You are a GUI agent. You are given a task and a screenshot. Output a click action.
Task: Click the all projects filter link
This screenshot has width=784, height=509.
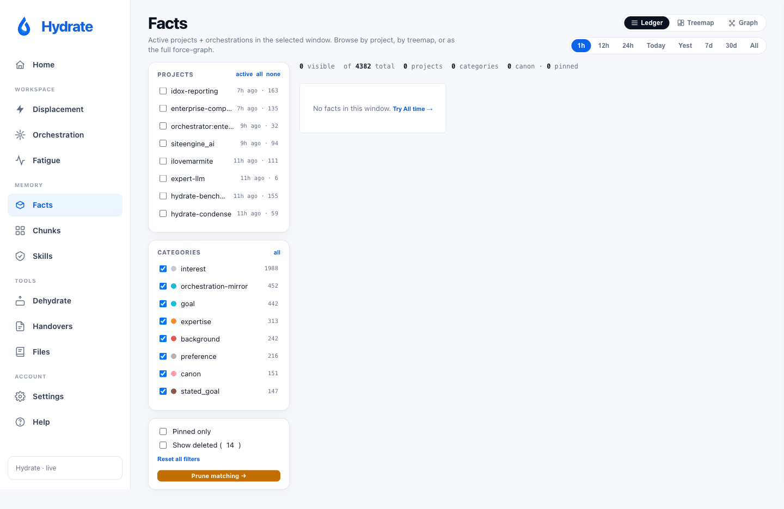pyautogui.click(x=259, y=74)
